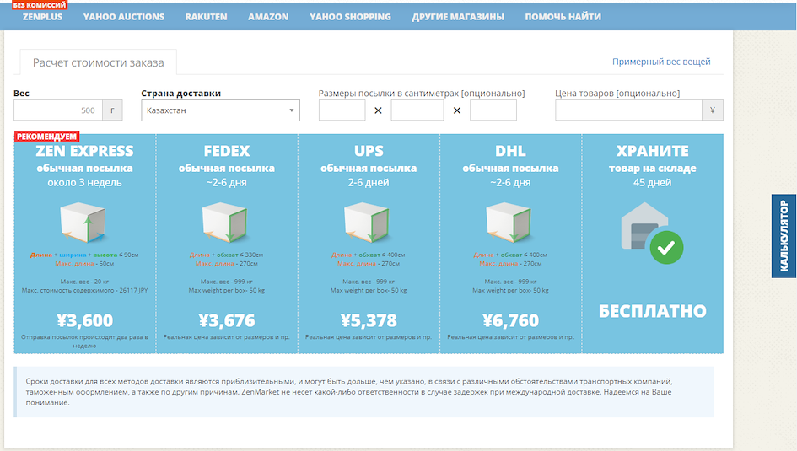This screenshot has height=451, width=797.
Task: Click 'около 3 недель' delivery time
Action: [84, 183]
